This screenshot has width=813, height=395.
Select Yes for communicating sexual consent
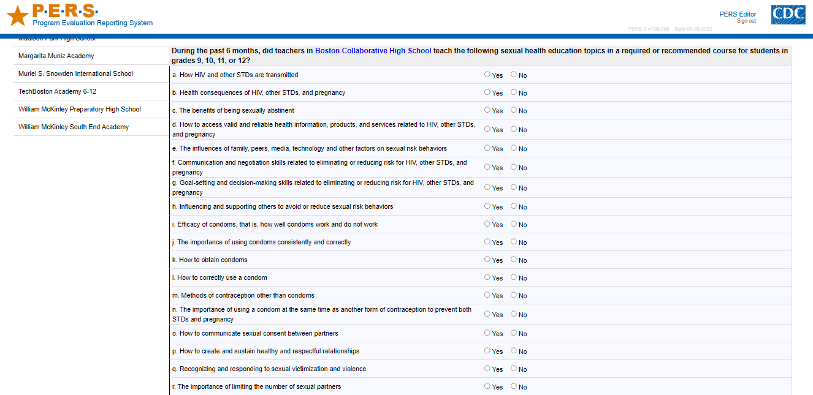(487, 333)
